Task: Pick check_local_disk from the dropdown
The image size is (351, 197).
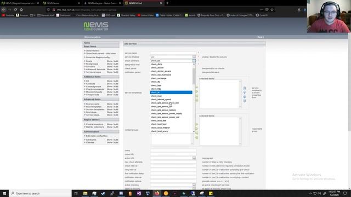Action: coord(171,120)
